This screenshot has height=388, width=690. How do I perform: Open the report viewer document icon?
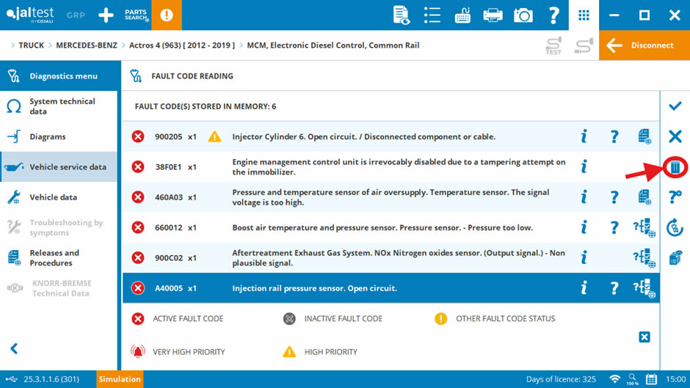pyautogui.click(x=401, y=15)
